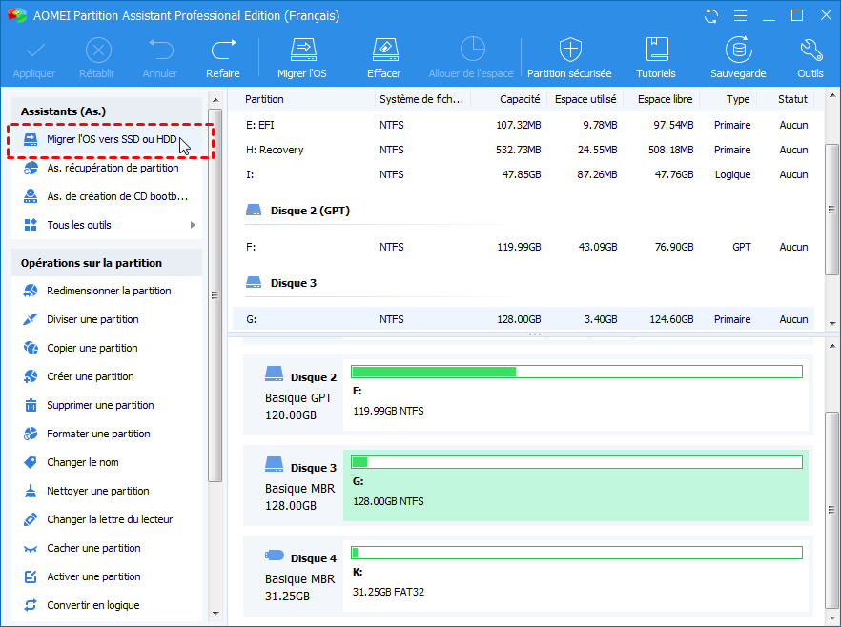Click the Refaire redo arrow
The height and width of the screenshot is (627, 841).
(x=223, y=50)
